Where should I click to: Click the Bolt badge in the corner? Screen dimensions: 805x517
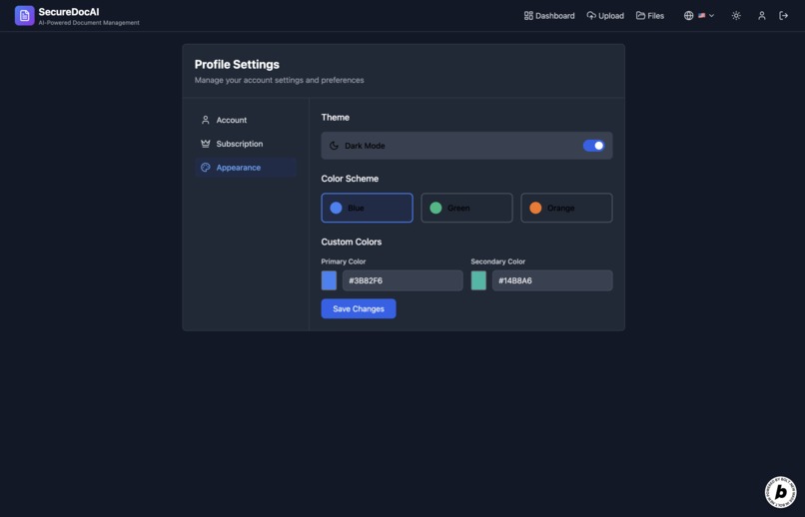(x=780, y=492)
